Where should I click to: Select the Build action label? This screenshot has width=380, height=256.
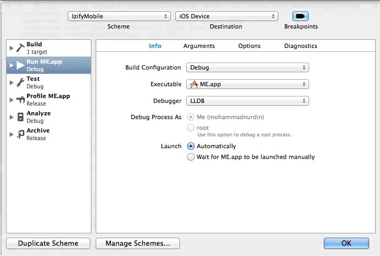(34, 44)
